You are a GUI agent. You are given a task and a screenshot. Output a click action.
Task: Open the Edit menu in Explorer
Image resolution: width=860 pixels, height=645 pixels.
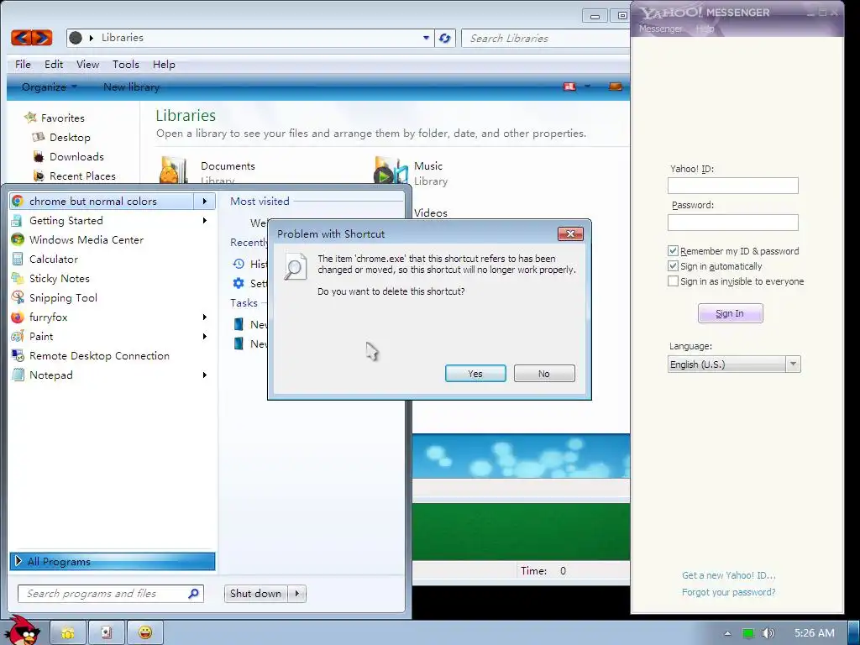click(54, 64)
